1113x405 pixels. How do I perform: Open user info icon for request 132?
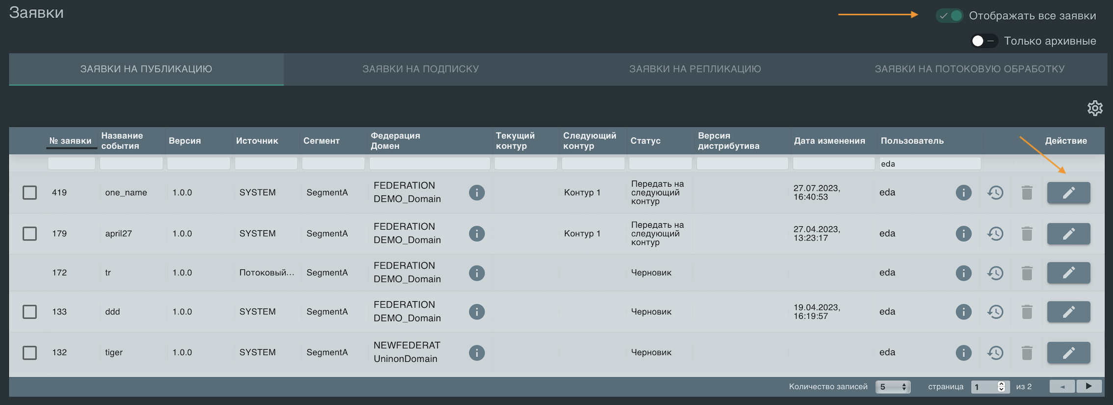[963, 353]
